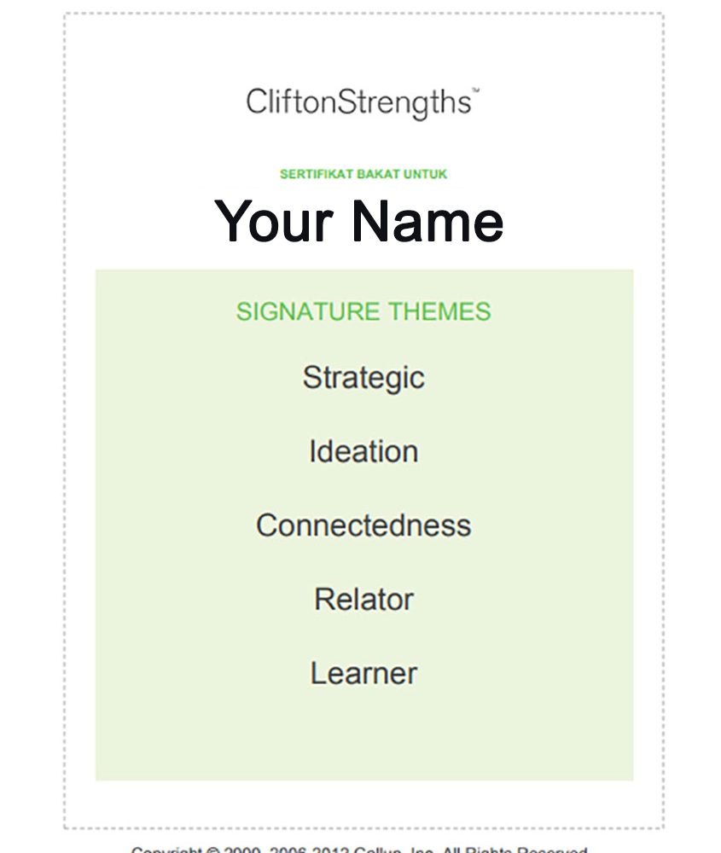The width and height of the screenshot is (721, 853).
Task: Click empty green panel area below Learner
Action: 363,738
